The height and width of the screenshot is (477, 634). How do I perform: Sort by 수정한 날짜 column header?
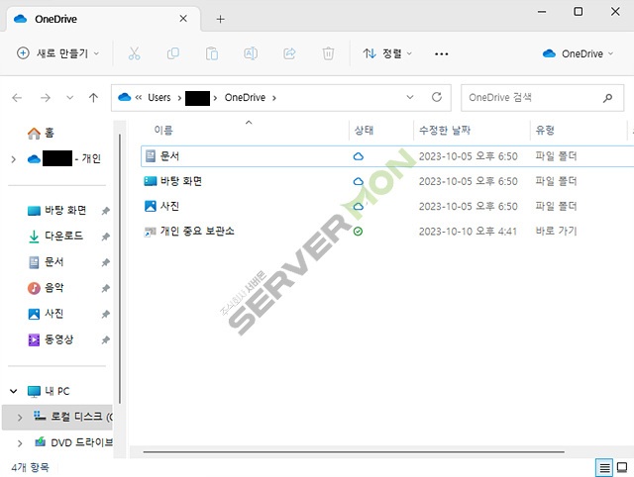point(445,130)
